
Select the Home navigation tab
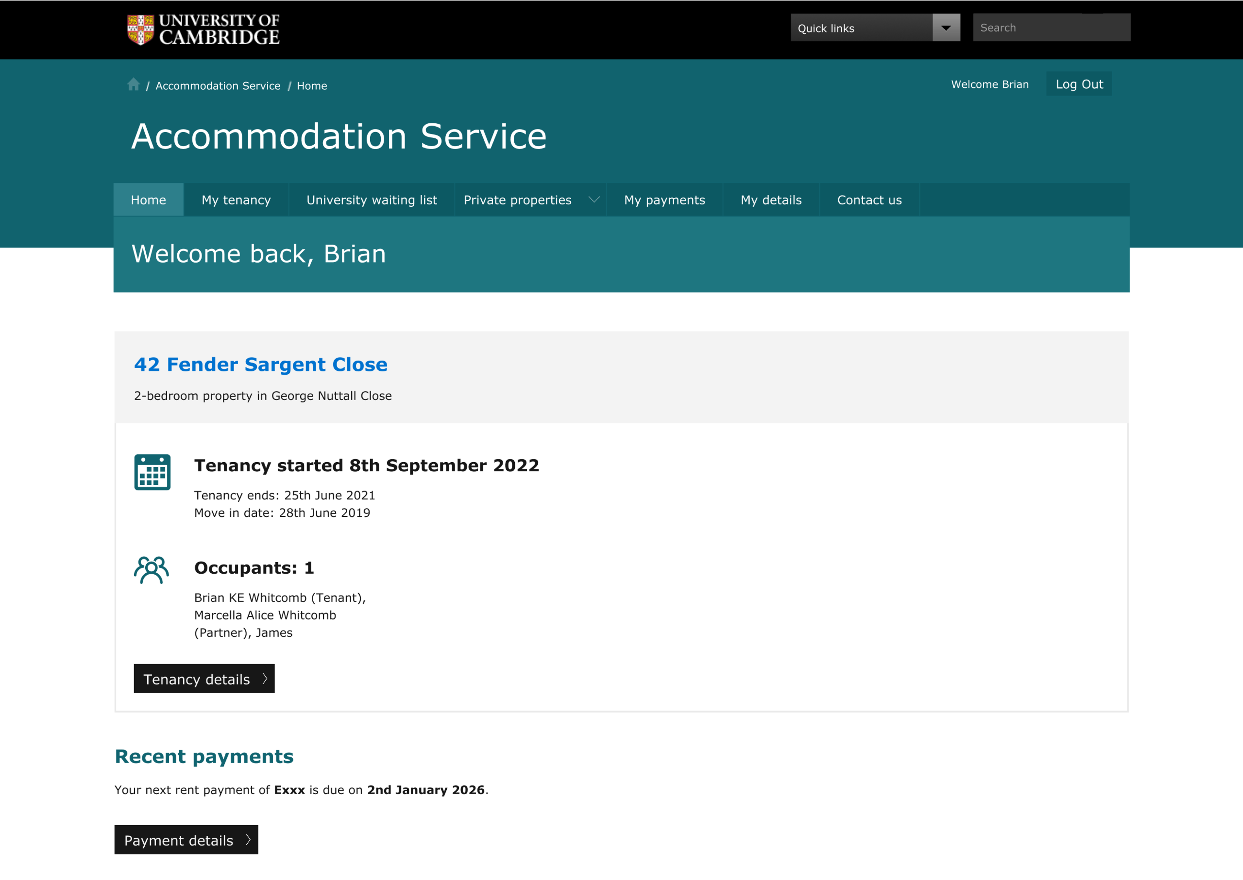[149, 200]
